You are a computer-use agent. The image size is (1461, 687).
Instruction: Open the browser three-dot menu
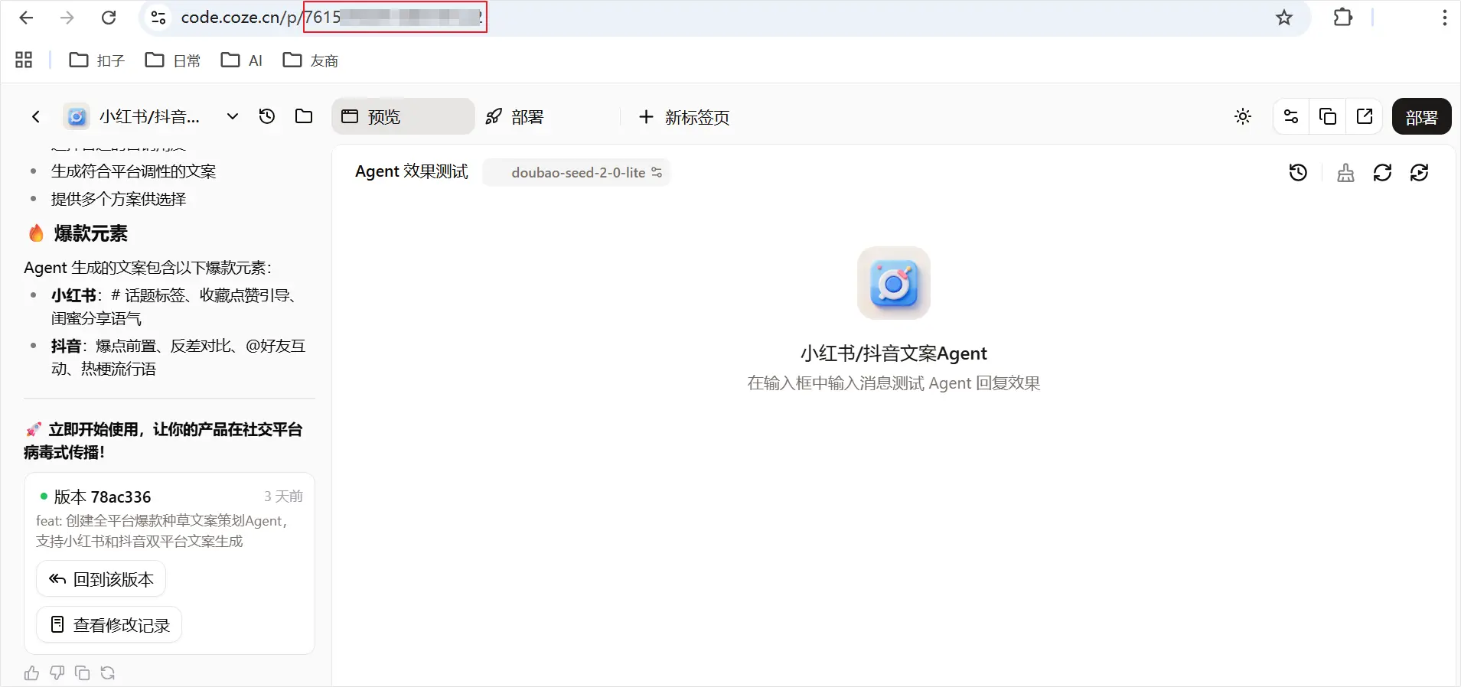click(1444, 18)
